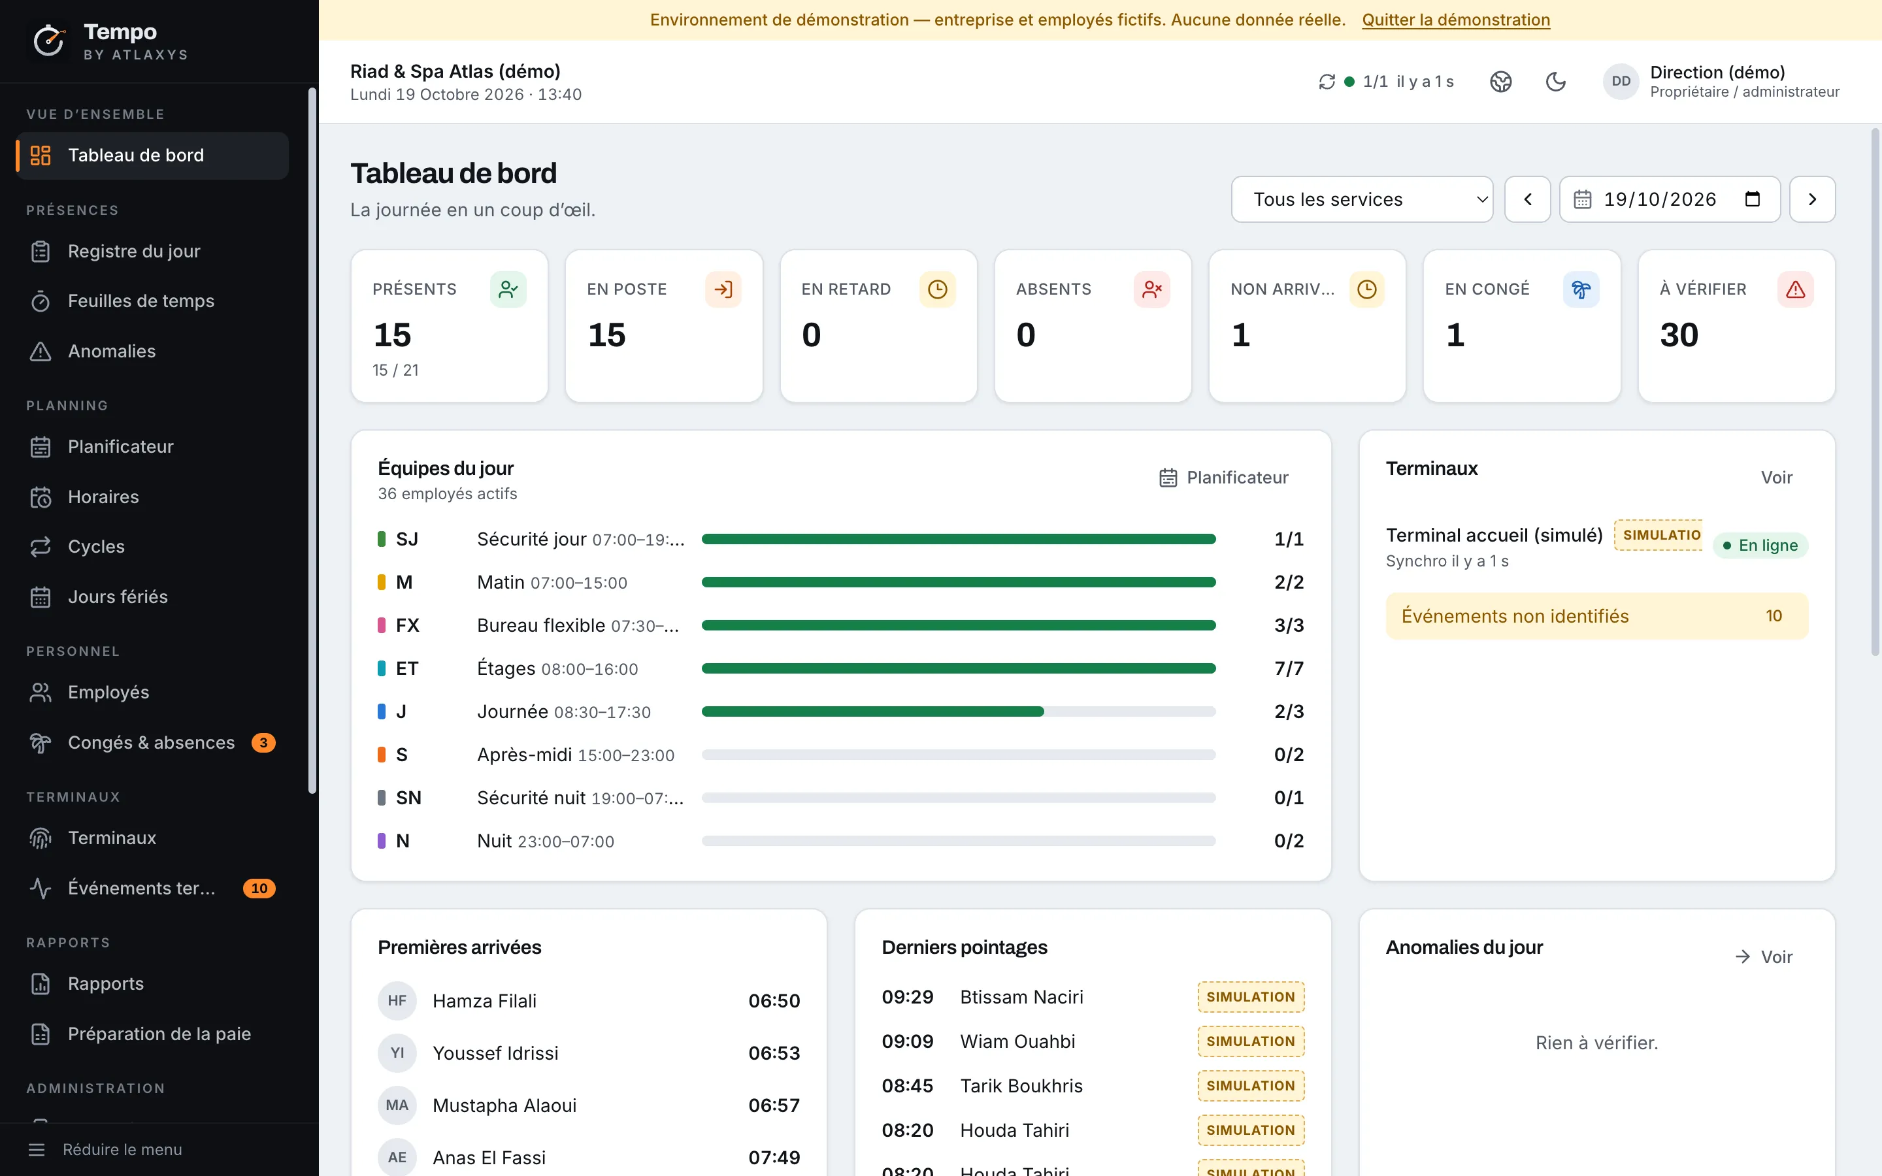Click Réduire le menu
1882x1176 pixels.
click(105, 1150)
